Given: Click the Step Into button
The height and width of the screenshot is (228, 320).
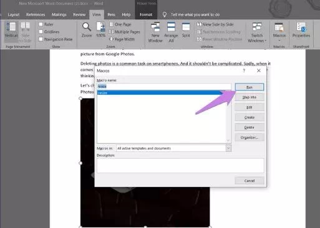Looking at the screenshot, I should (250, 97).
